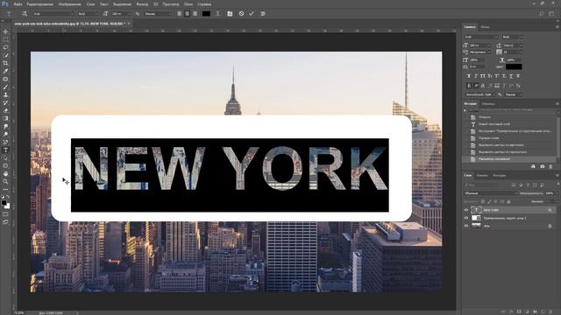Image resolution: width=561 pixels, height=315 pixels.
Task: Select the Rectangular Marquee tool
Action: [x=5, y=39]
